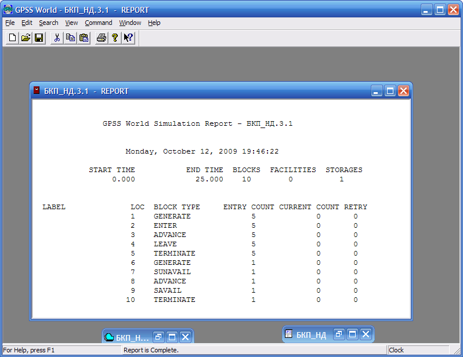
Task: Click the ENTRY COUNT column header
Action: point(249,207)
